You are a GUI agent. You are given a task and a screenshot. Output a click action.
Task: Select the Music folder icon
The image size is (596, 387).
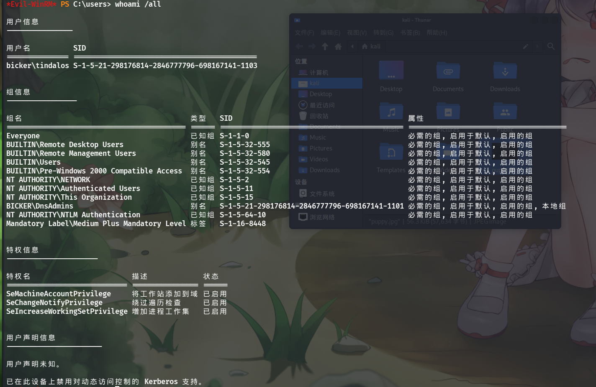coord(391,112)
